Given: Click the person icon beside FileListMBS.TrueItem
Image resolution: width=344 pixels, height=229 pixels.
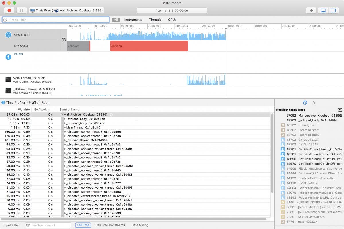Looking at the screenshot, I should click(283, 168).
